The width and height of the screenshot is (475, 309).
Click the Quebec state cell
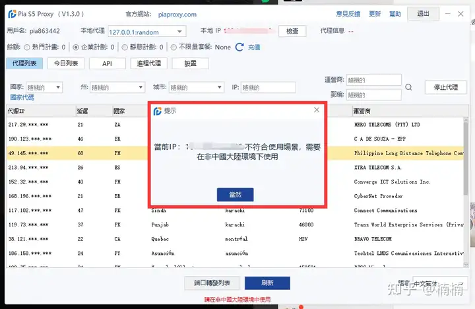pos(160,239)
